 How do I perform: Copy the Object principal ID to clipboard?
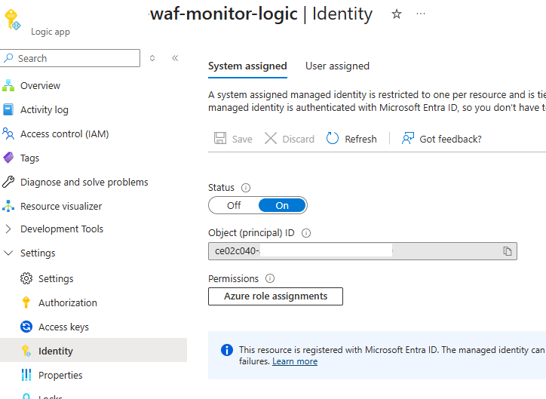[508, 251]
